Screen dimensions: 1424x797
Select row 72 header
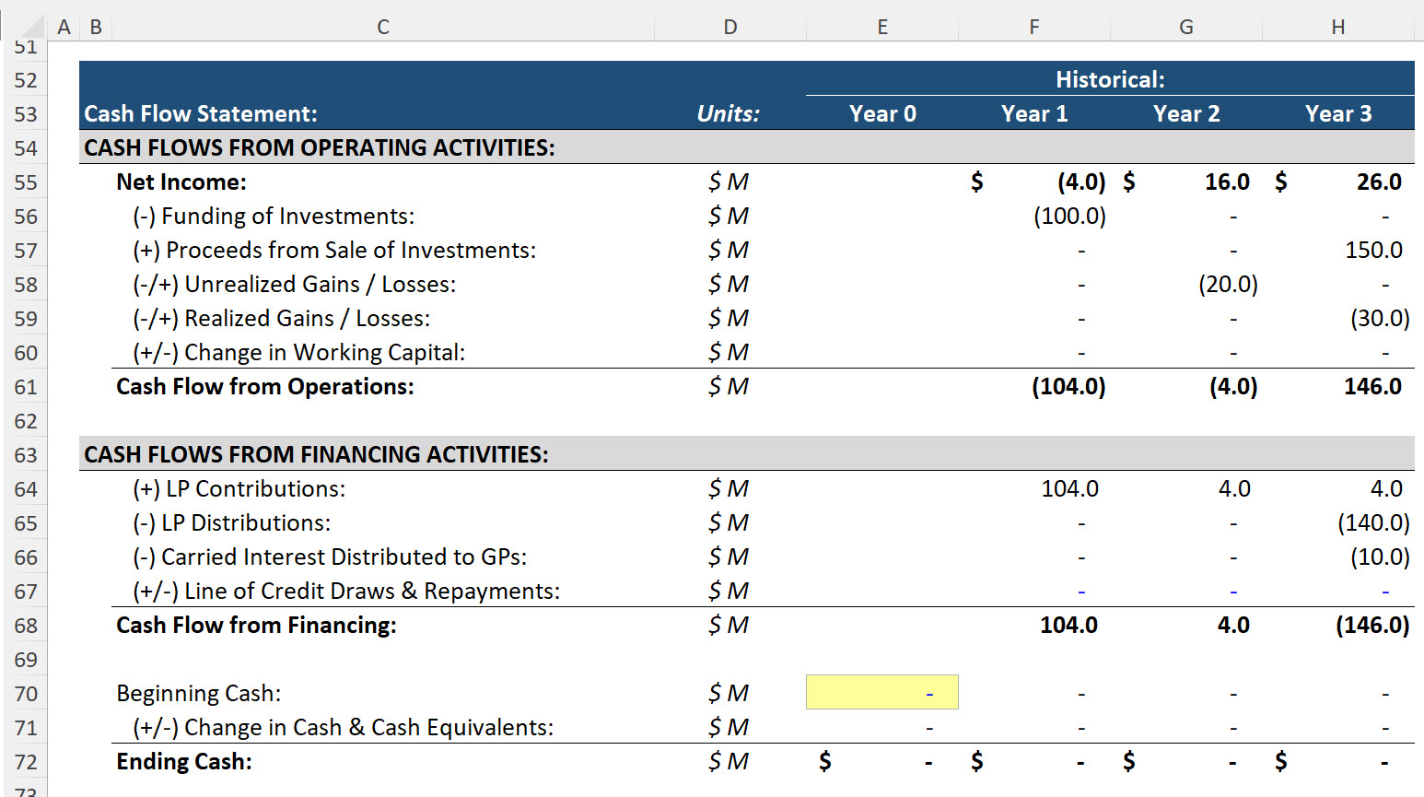point(26,762)
